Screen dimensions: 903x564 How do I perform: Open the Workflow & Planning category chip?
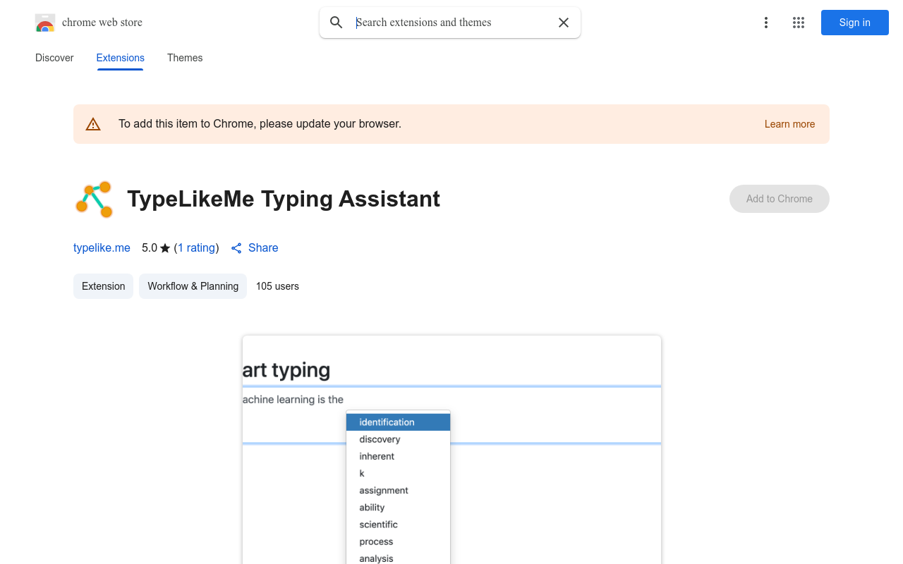pos(193,286)
